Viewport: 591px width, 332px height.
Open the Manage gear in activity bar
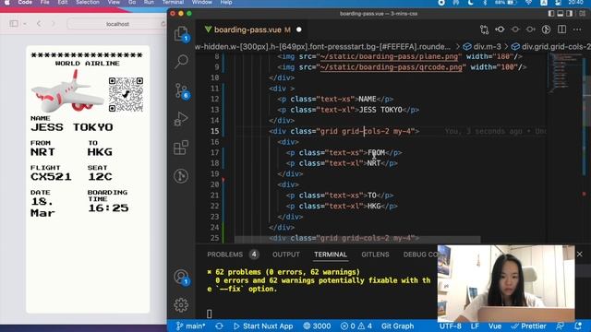(181, 305)
